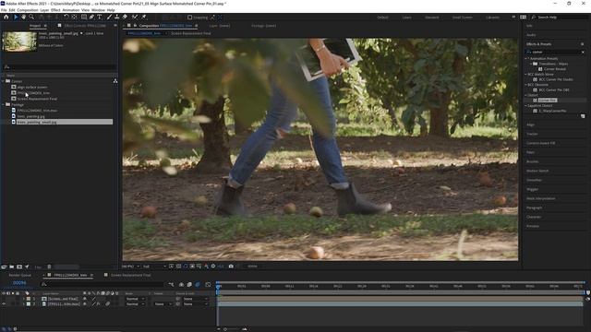Open the Effect menu
The width and height of the screenshot is (591, 332).
pos(55,10)
